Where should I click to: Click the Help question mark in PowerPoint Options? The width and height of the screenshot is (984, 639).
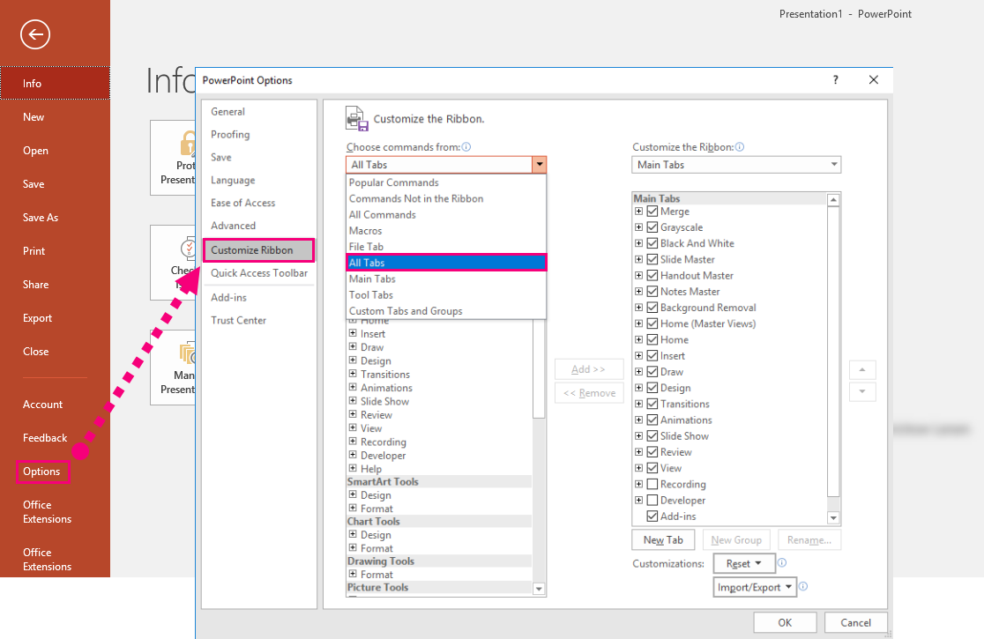(835, 79)
